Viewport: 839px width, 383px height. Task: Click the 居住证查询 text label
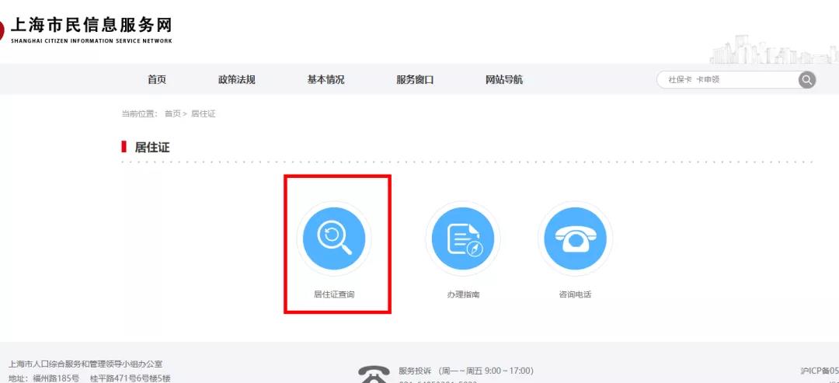(x=334, y=295)
